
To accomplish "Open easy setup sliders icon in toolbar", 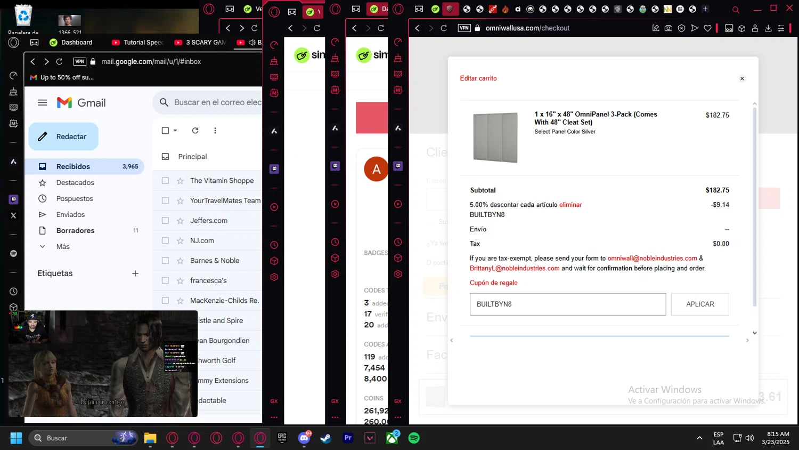I will [781, 28].
